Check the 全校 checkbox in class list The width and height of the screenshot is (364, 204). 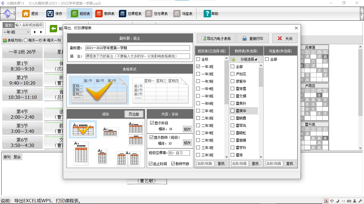point(198,59)
